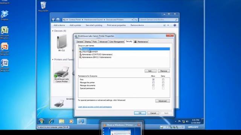
Task: Open the address bar history dropdown
Action: (x=132, y=19)
